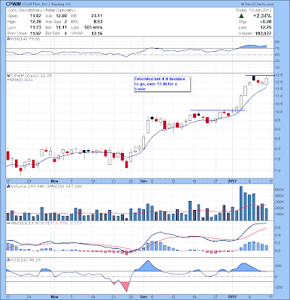Click the blue resistance line near 12.5

[259, 75]
